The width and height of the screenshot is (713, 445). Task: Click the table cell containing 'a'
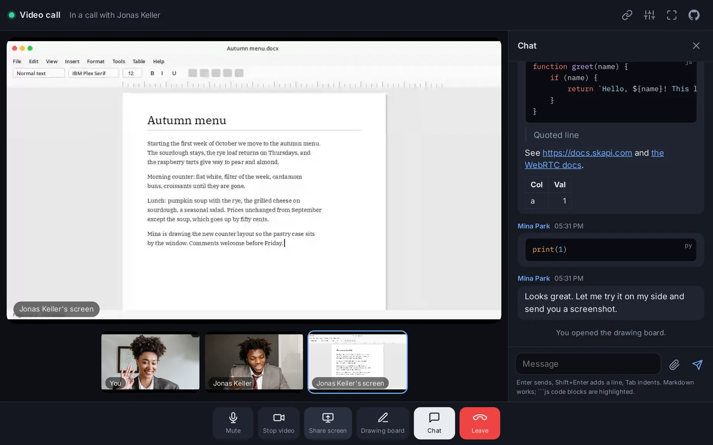[x=537, y=201]
